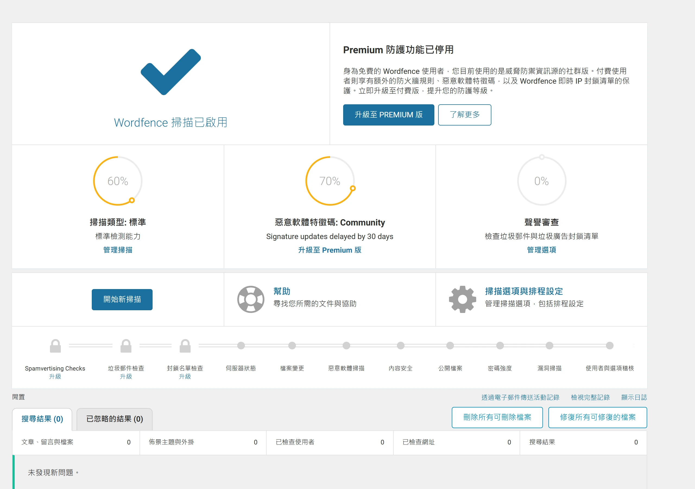
Task: Click the life ring help icon
Action: pos(251,299)
